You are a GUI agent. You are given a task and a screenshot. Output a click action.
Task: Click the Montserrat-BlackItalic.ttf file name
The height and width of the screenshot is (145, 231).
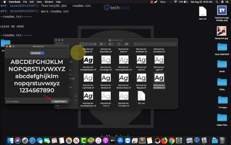(x=106, y=50)
